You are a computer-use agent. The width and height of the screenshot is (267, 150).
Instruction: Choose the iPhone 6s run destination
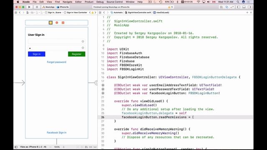point(63,7)
